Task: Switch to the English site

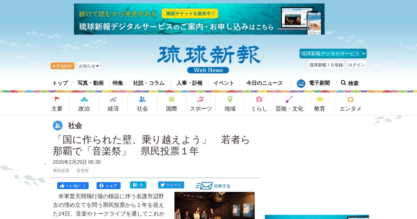Action: 63,66
